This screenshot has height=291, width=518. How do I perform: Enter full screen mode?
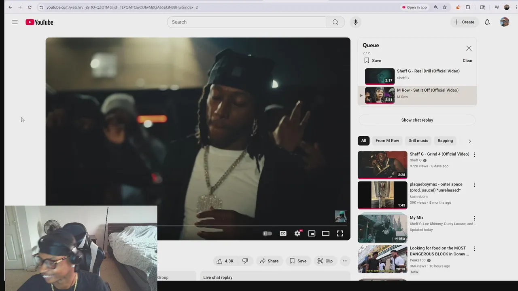point(340,234)
